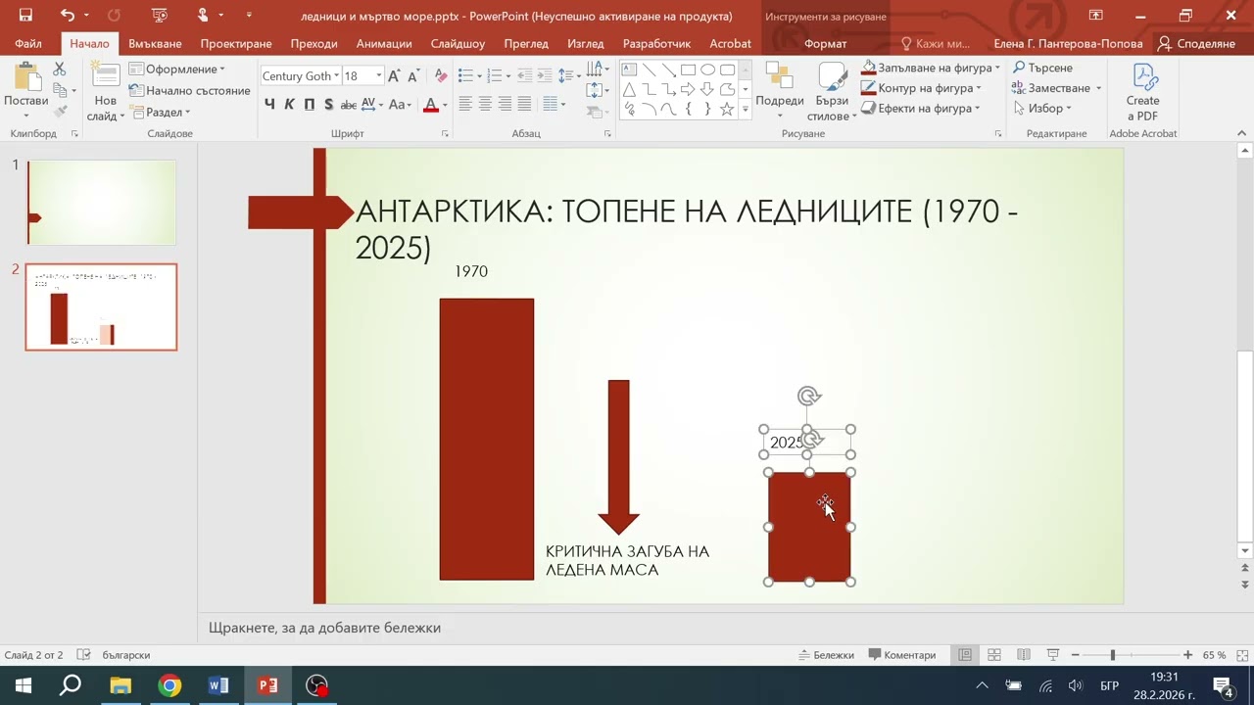Click the Търсене find button
Viewport: 1254px width, 705px height.
click(1042, 68)
